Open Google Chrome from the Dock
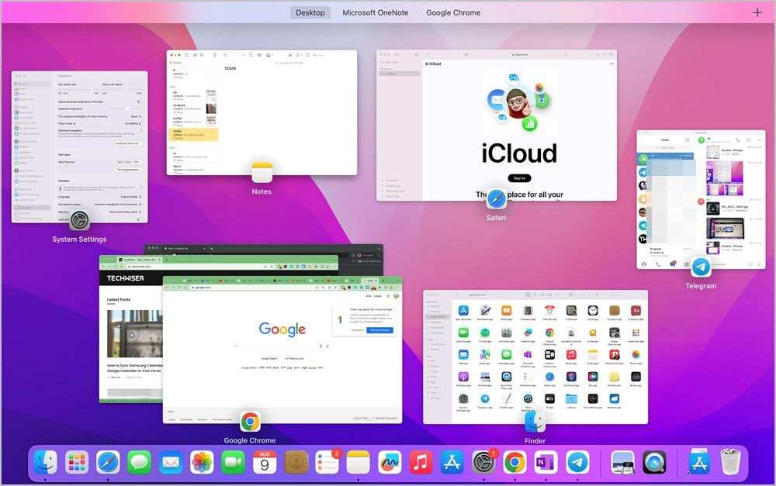This screenshot has width=776, height=486. click(x=514, y=463)
